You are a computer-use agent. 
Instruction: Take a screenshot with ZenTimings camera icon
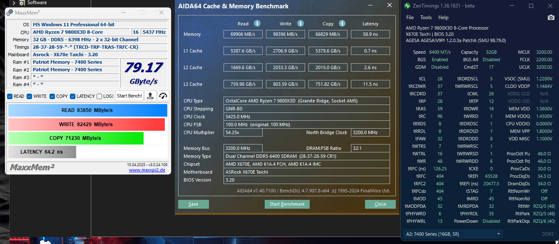[551, 17]
